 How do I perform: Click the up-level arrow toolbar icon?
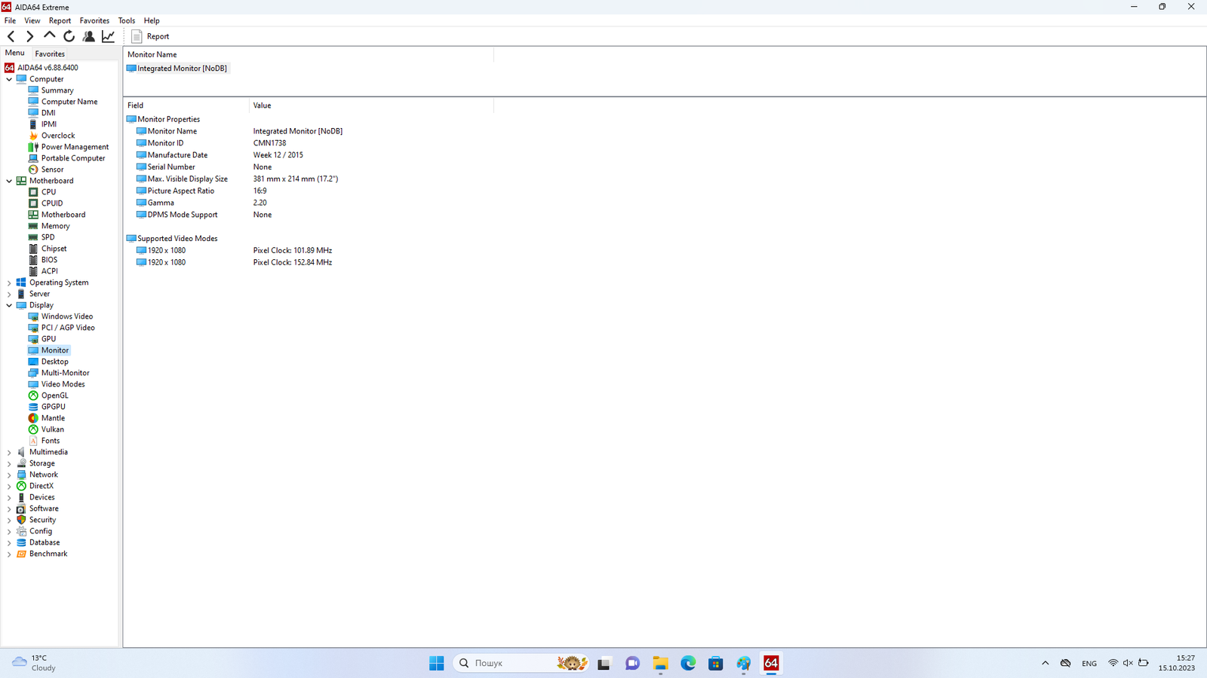pyautogui.click(x=50, y=35)
